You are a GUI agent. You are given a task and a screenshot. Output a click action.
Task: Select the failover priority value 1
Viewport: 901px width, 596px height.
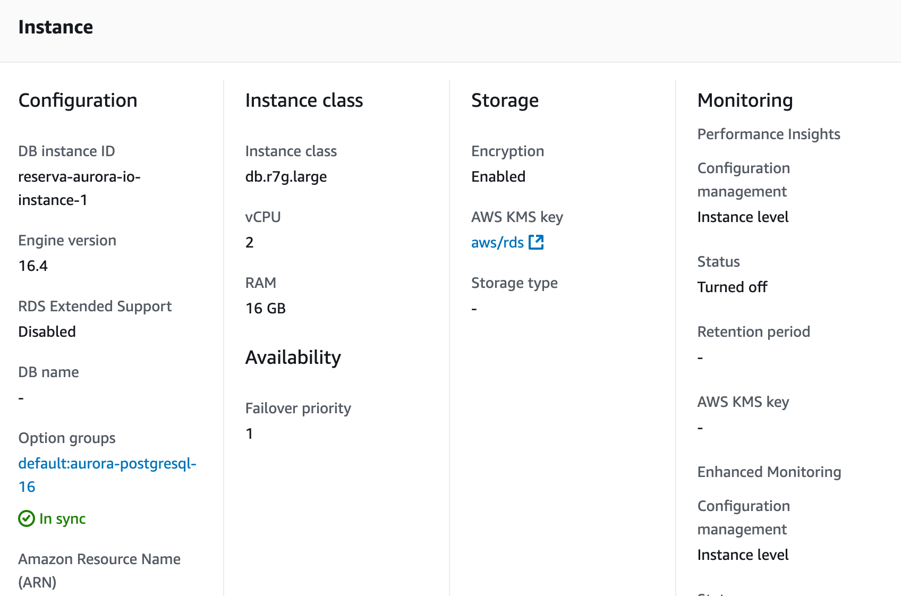tap(249, 433)
